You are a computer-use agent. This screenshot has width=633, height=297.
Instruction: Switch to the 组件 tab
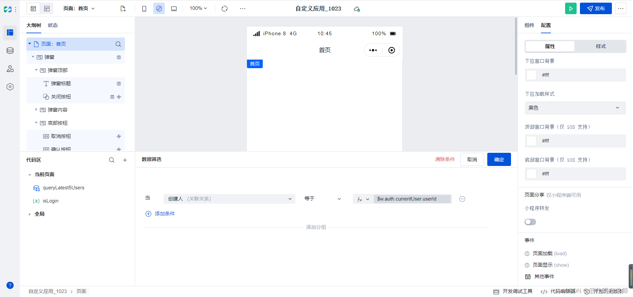pyautogui.click(x=529, y=25)
